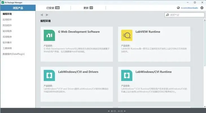Click the LabVIEW Runtime description text

click(x=154, y=50)
